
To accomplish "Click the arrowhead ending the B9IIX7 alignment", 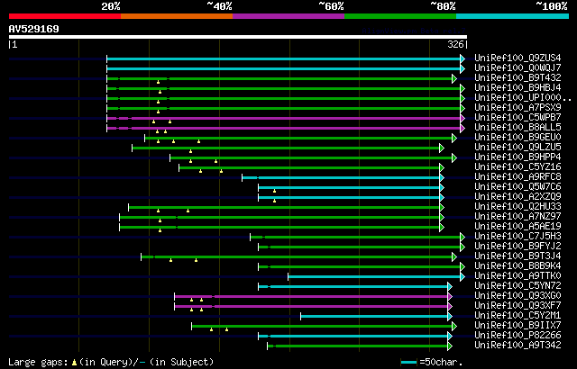I will point(454,327).
